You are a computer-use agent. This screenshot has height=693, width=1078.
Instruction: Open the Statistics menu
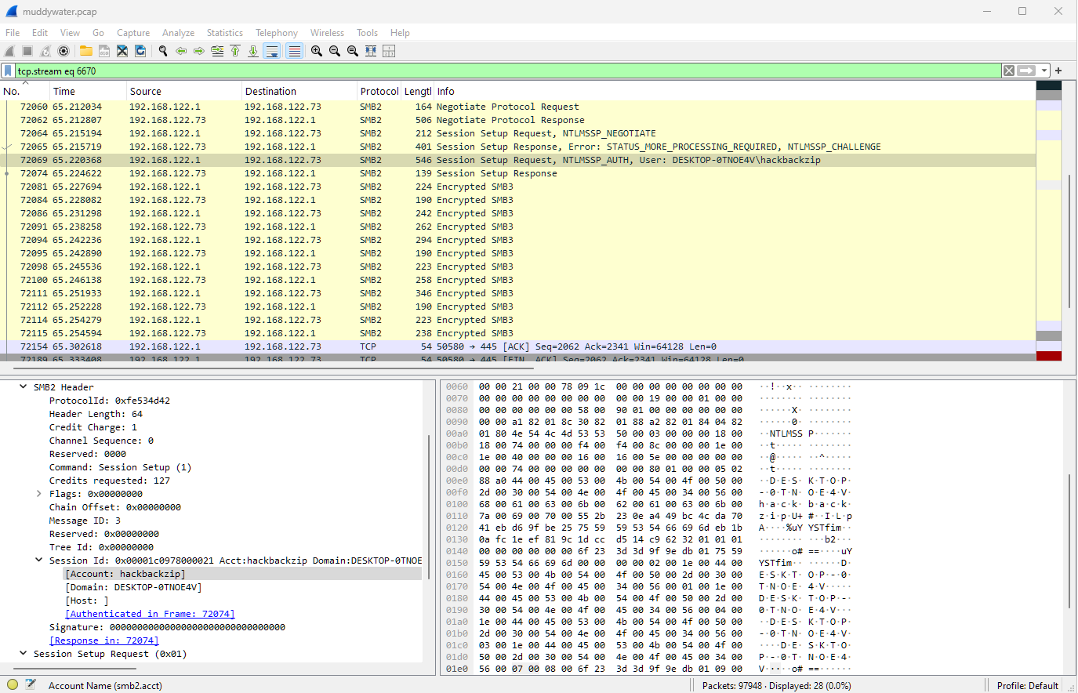click(x=225, y=33)
